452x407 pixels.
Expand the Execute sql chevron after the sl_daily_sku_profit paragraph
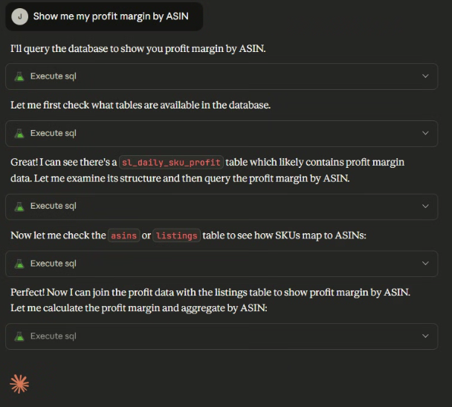[x=425, y=206]
